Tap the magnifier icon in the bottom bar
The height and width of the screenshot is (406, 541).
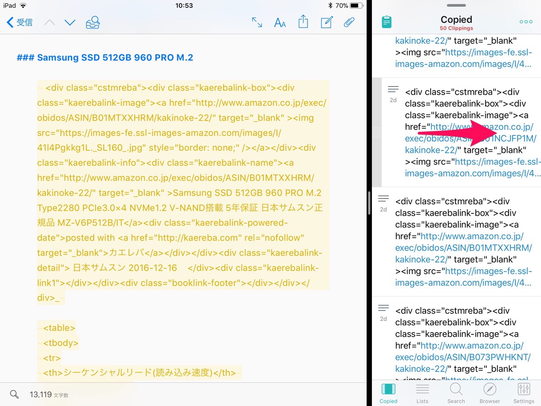click(x=14, y=395)
